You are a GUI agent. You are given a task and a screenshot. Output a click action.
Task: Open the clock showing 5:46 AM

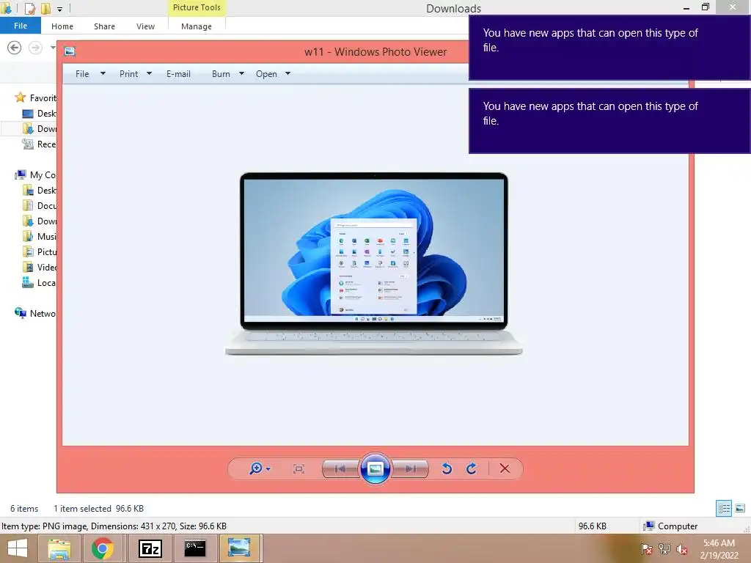tap(719, 549)
